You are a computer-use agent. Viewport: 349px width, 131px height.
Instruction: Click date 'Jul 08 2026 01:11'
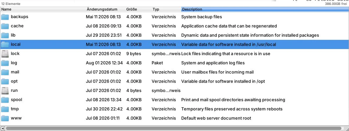point(103,118)
